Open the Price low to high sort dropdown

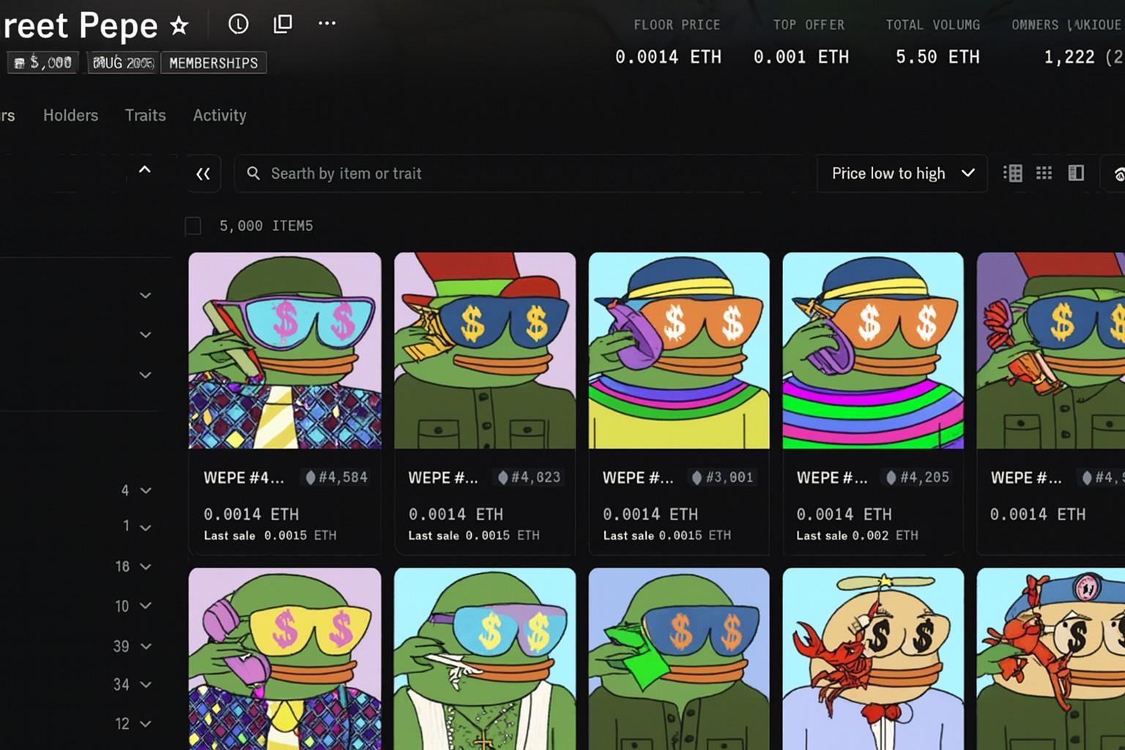pyautogui.click(x=902, y=174)
